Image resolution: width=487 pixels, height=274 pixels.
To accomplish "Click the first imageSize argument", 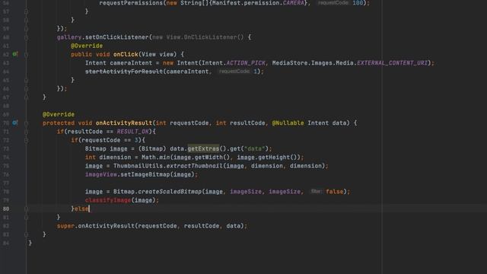I will click(246, 192).
